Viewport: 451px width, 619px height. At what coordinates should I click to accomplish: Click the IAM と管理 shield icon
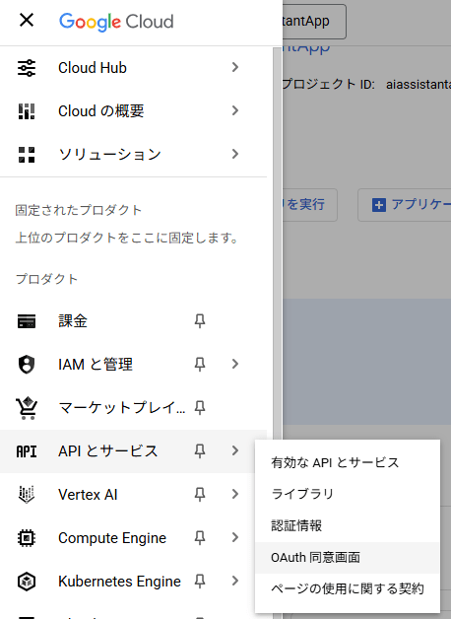[27, 364]
